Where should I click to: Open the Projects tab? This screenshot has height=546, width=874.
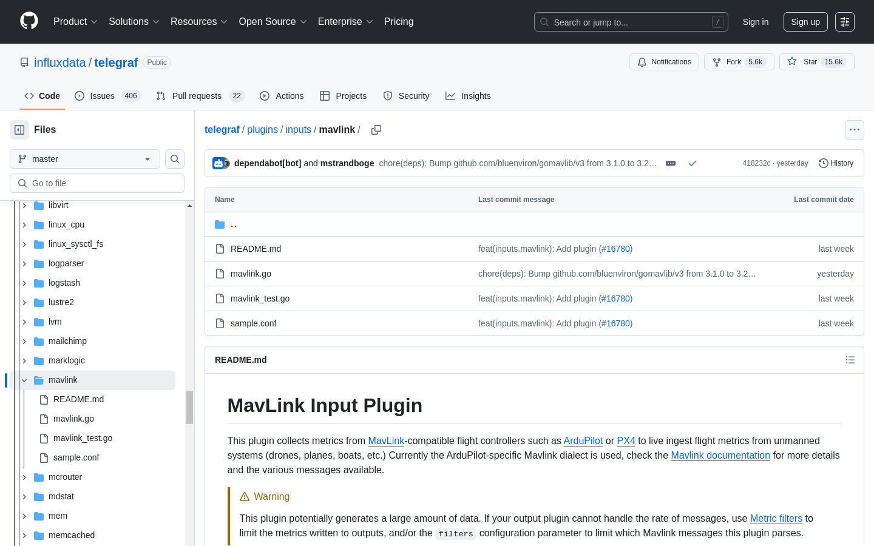pyautogui.click(x=344, y=96)
